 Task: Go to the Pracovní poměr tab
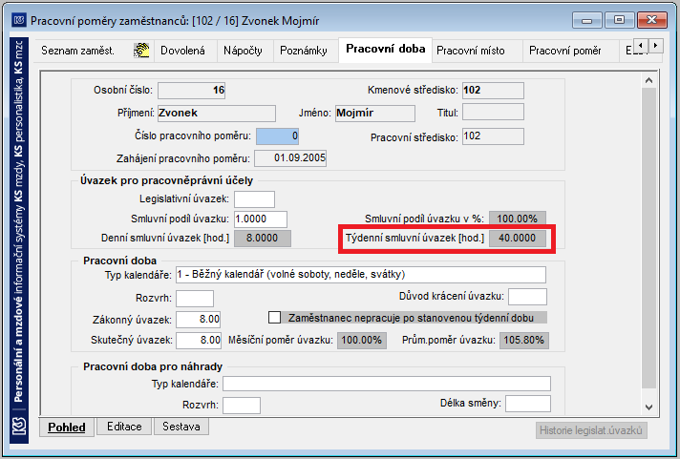[565, 51]
